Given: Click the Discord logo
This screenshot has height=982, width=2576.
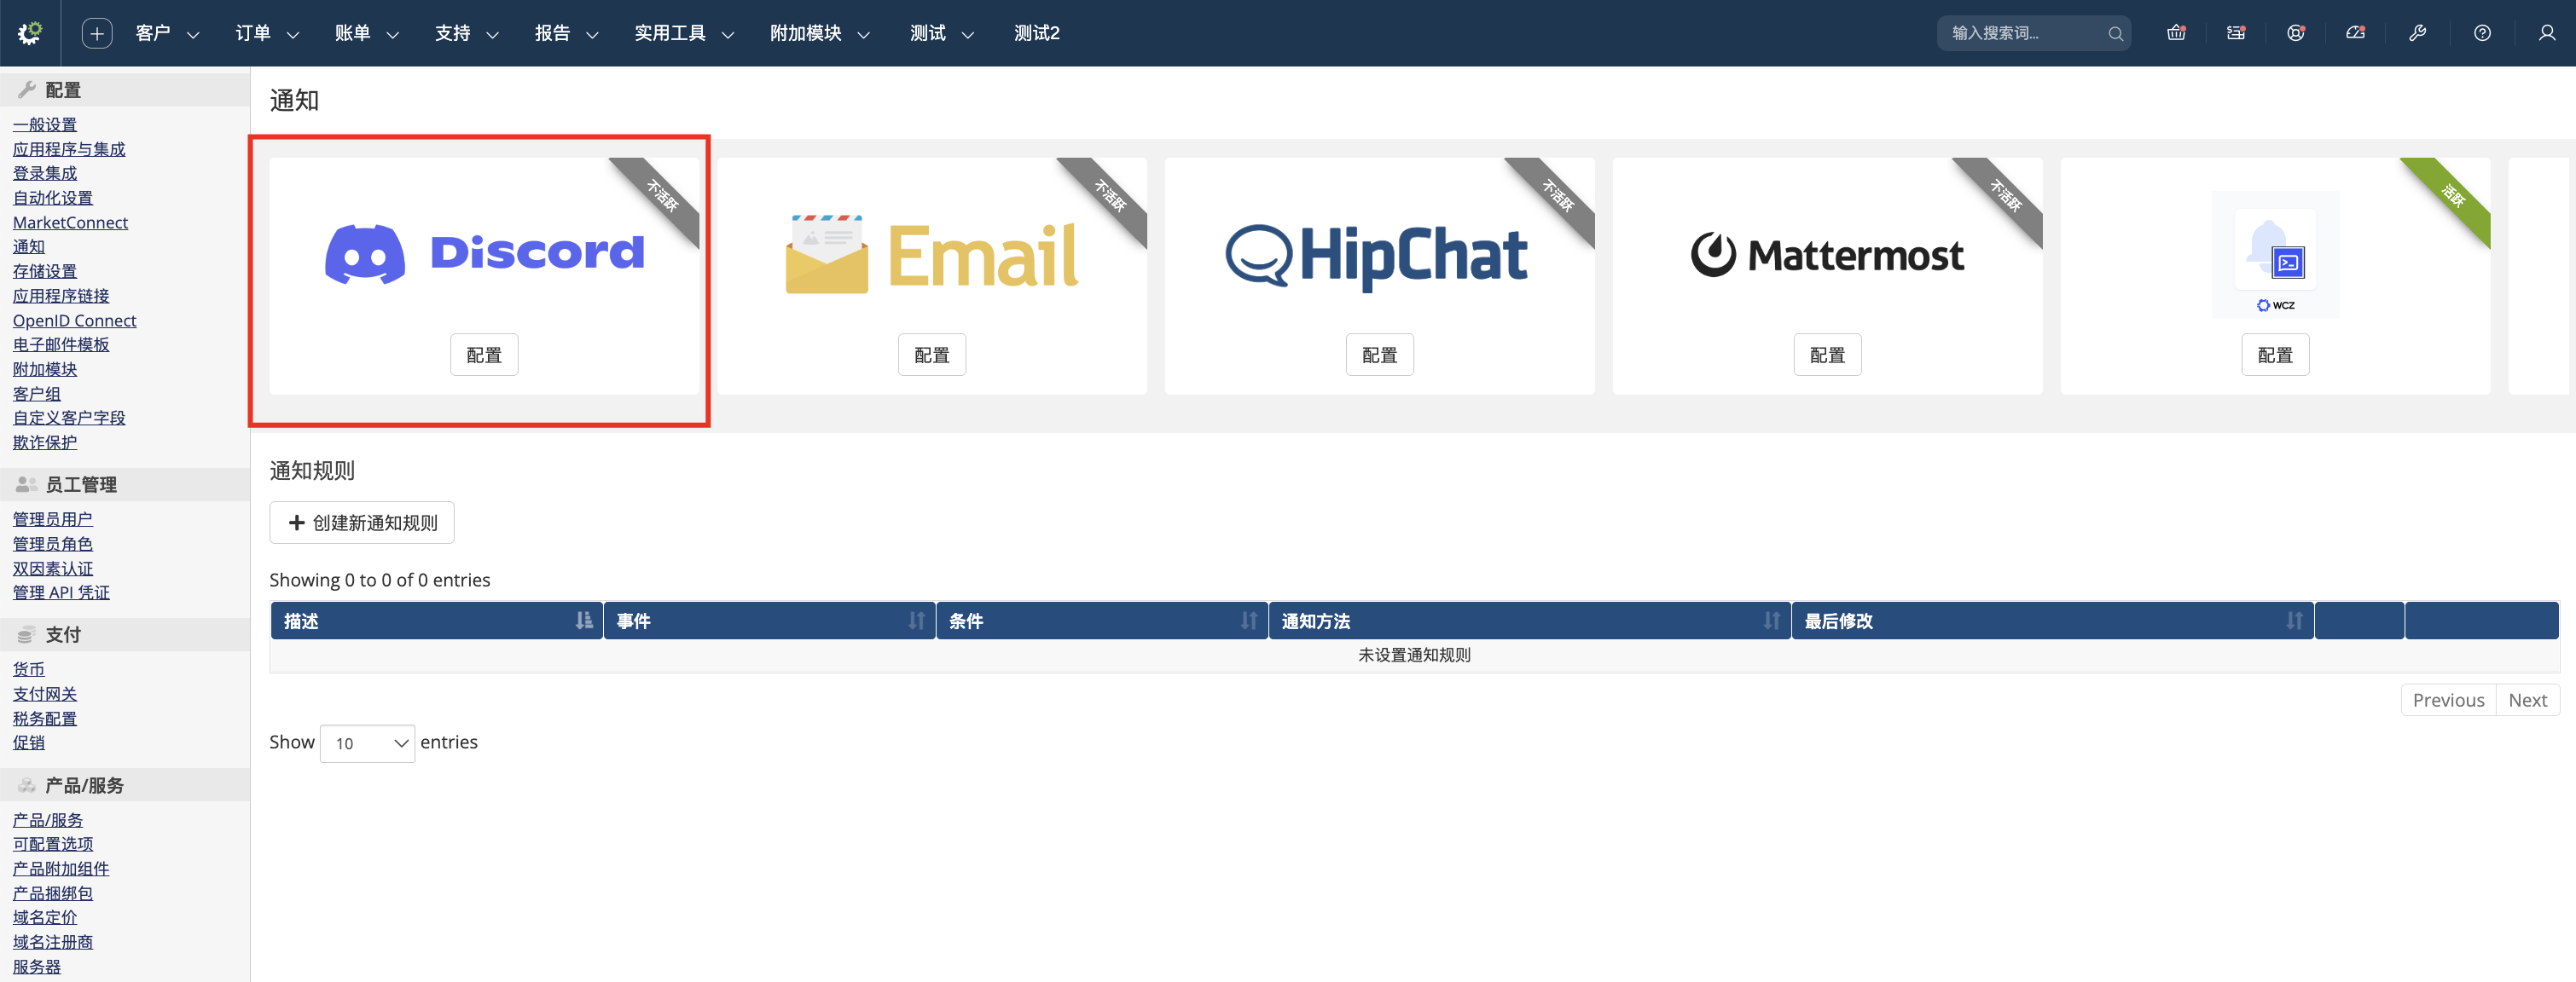Looking at the screenshot, I should pyautogui.click(x=484, y=252).
